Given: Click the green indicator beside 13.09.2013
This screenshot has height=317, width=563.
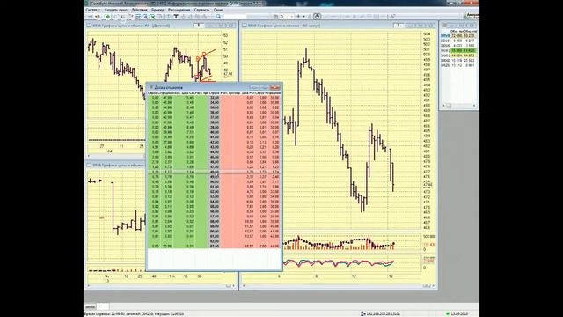Looking at the screenshot, I should pos(448,313).
